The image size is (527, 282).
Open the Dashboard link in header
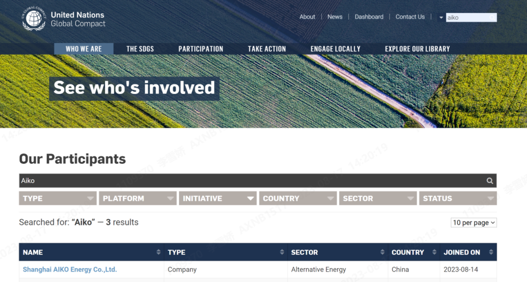click(369, 17)
